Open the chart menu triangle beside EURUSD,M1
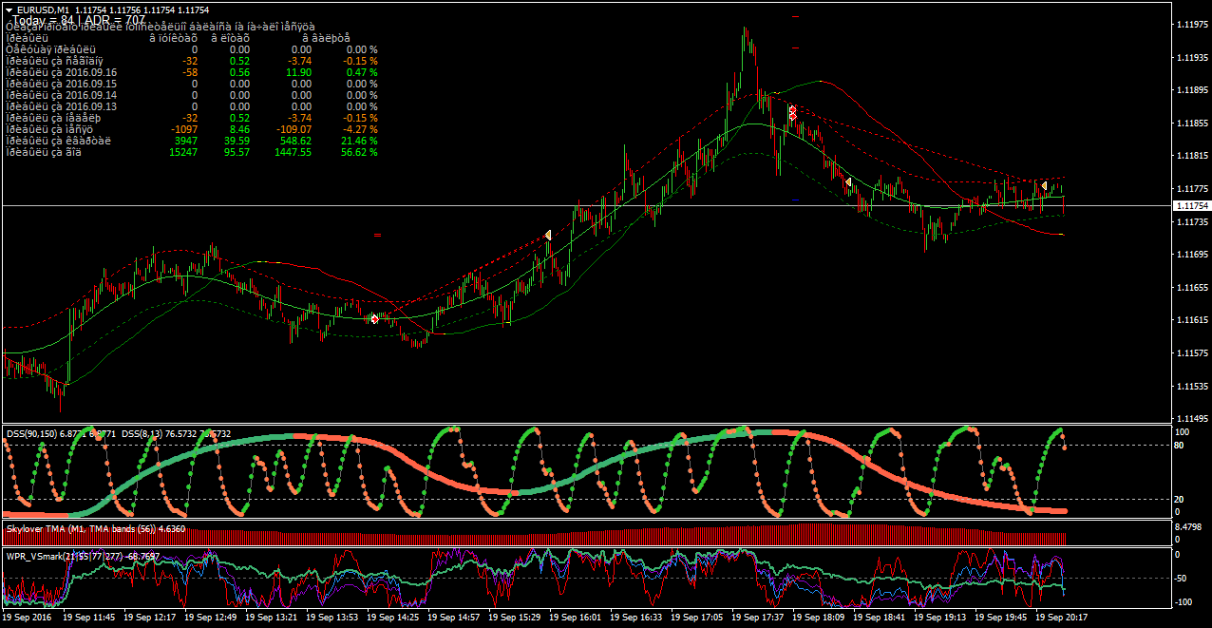 tap(9, 10)
